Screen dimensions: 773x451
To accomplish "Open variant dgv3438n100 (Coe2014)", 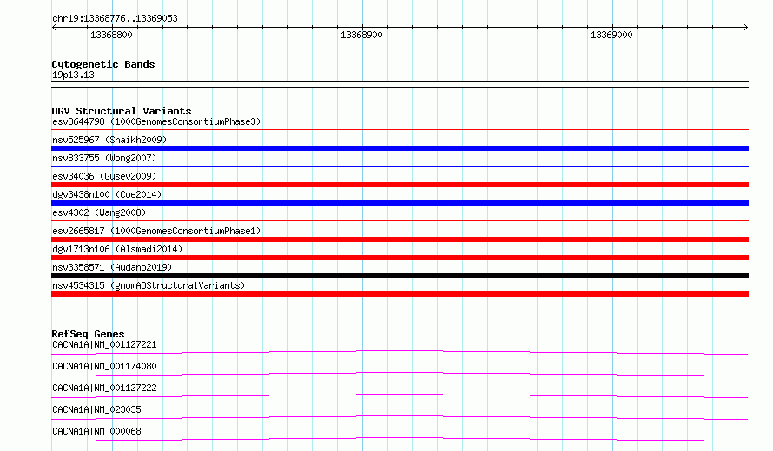I will pos(107,194).
